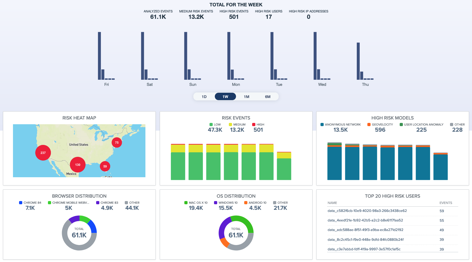This screenshot has height=262, width=472.
Task: Click Android 10 legend swatch
Action: 246,203
